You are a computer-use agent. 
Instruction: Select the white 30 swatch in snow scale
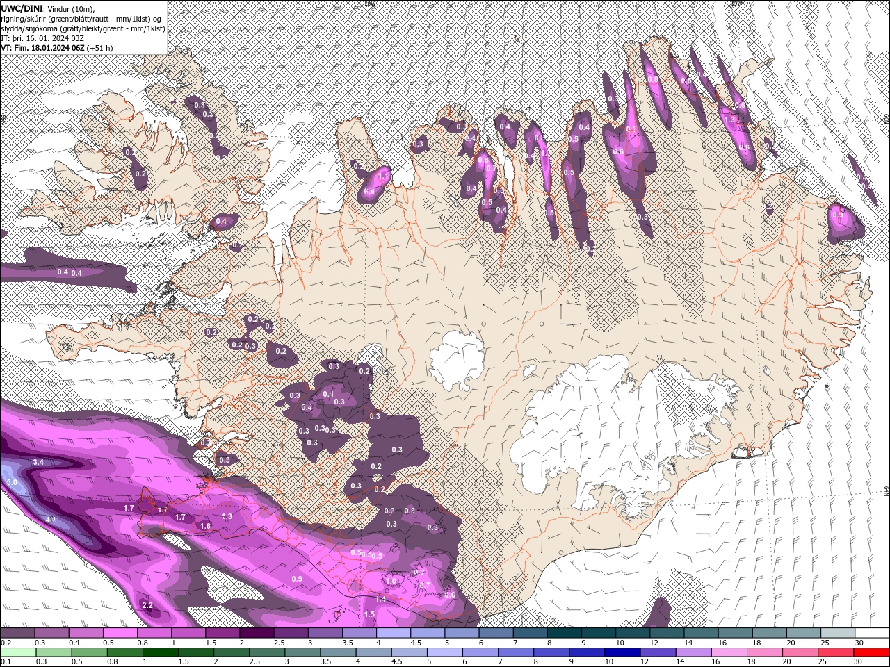click(872, 633)
